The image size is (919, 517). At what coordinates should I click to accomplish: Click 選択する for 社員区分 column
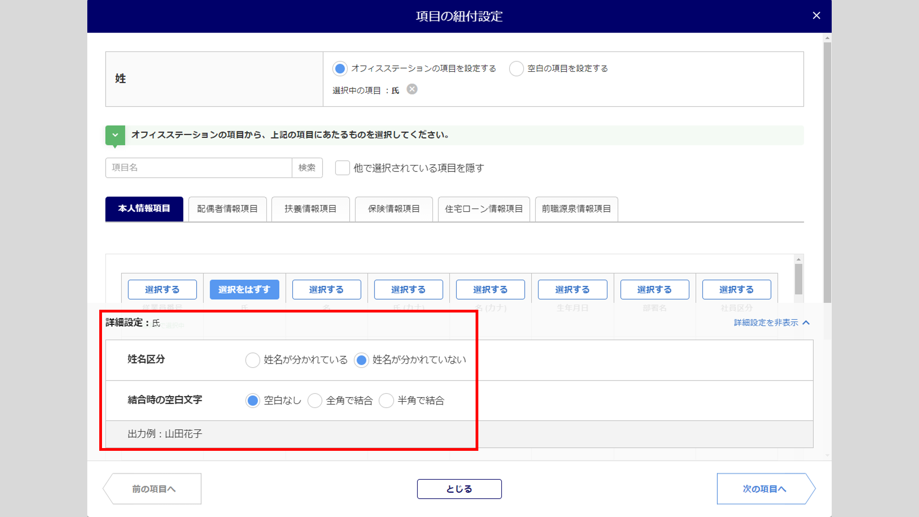coord(737,290)
